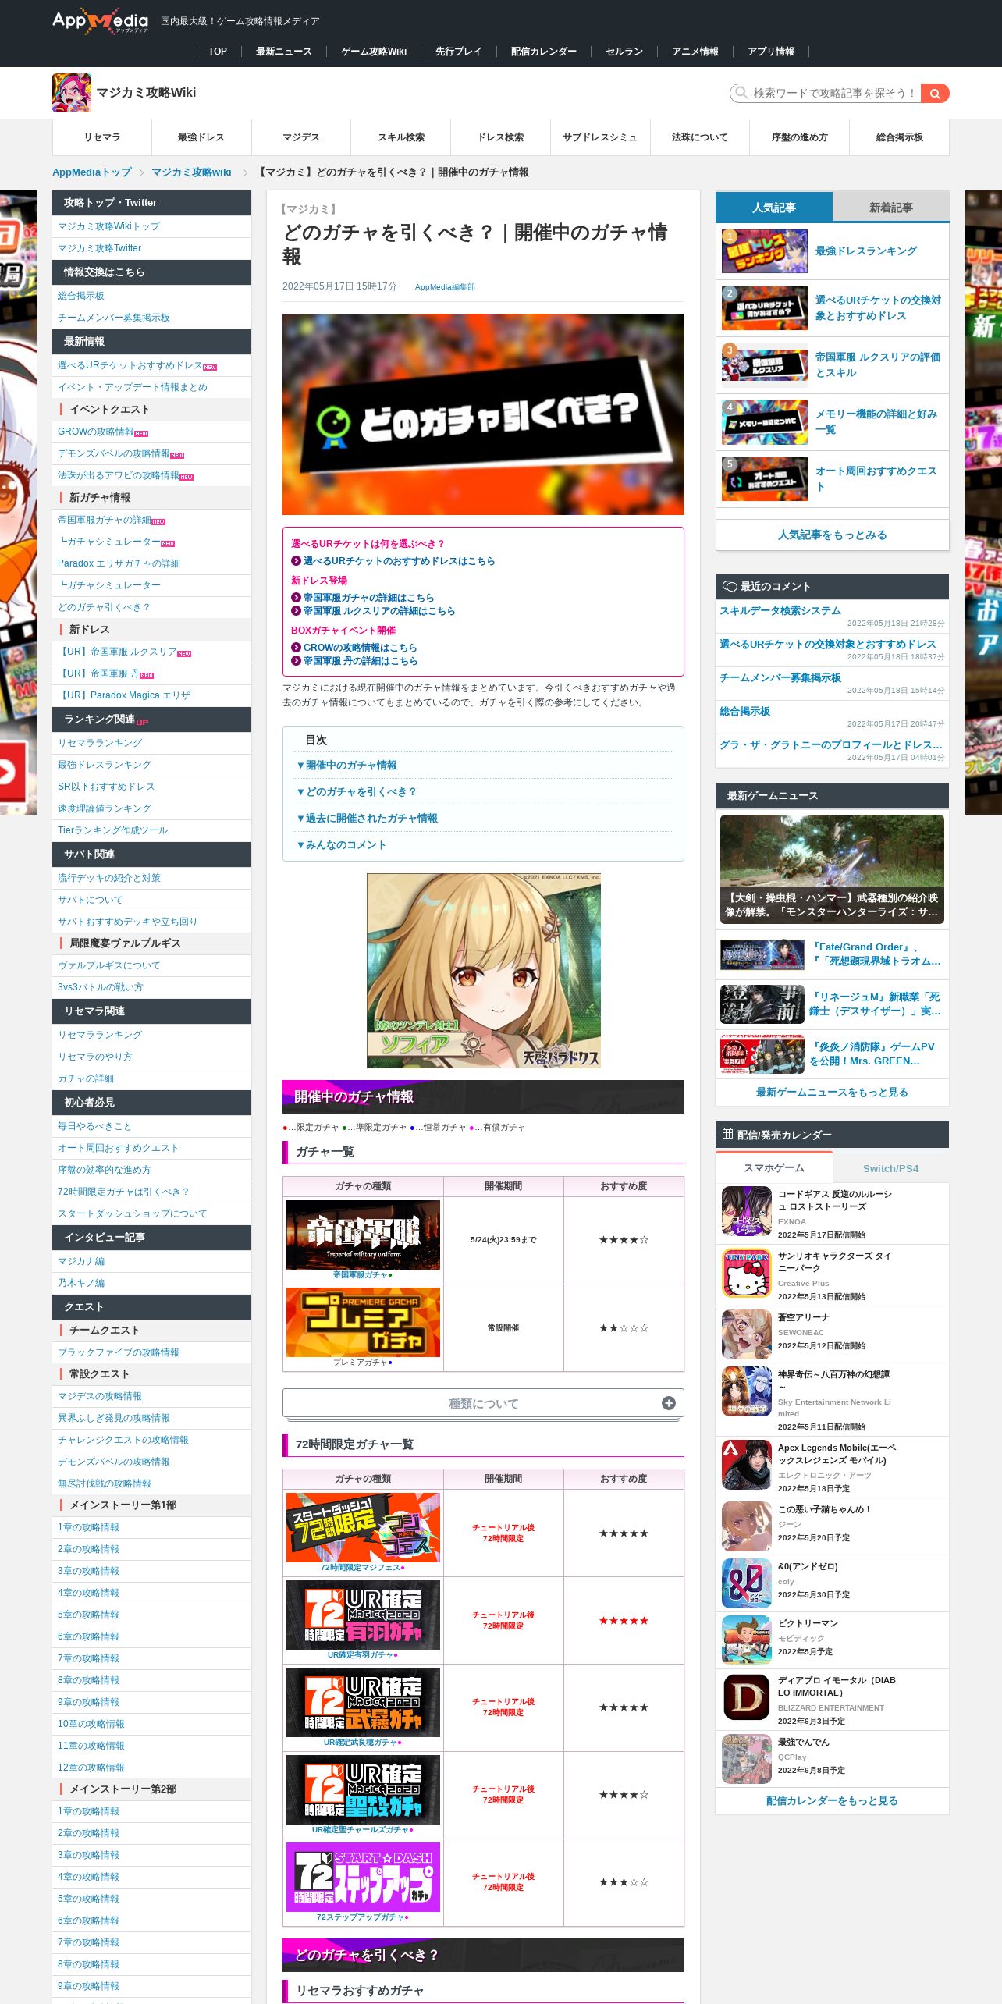Viewport: 1002px width, 2004px height.
Task: Select the 人気記事 tab
Action: pyautogui.click(x=774, y=208)
